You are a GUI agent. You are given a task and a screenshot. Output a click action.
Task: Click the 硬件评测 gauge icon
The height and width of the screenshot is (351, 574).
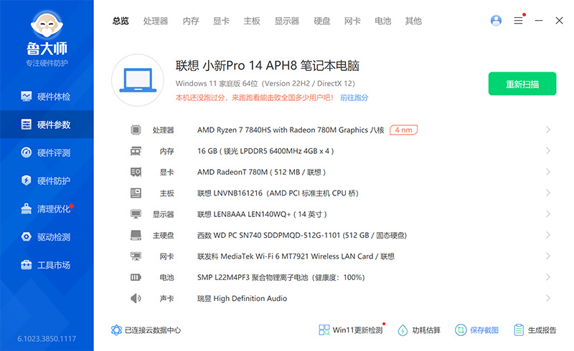pos(26,153)
